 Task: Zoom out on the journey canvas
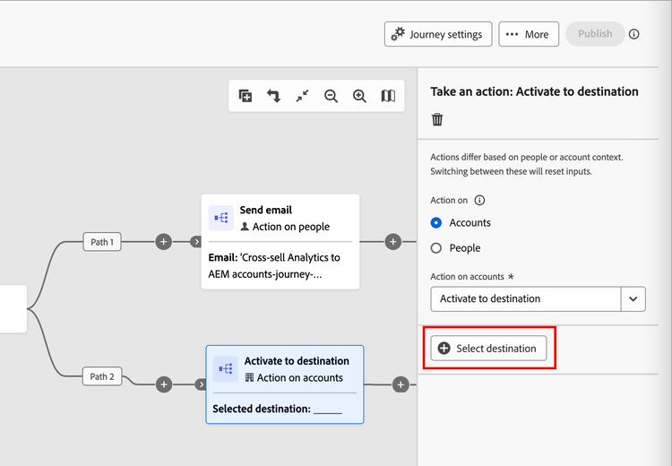(332, 96)
